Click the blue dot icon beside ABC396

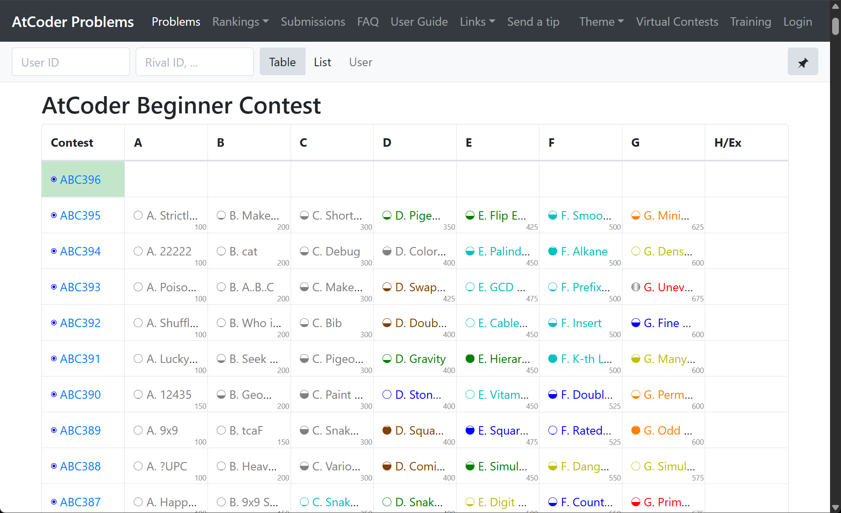(x=54, y=180)
